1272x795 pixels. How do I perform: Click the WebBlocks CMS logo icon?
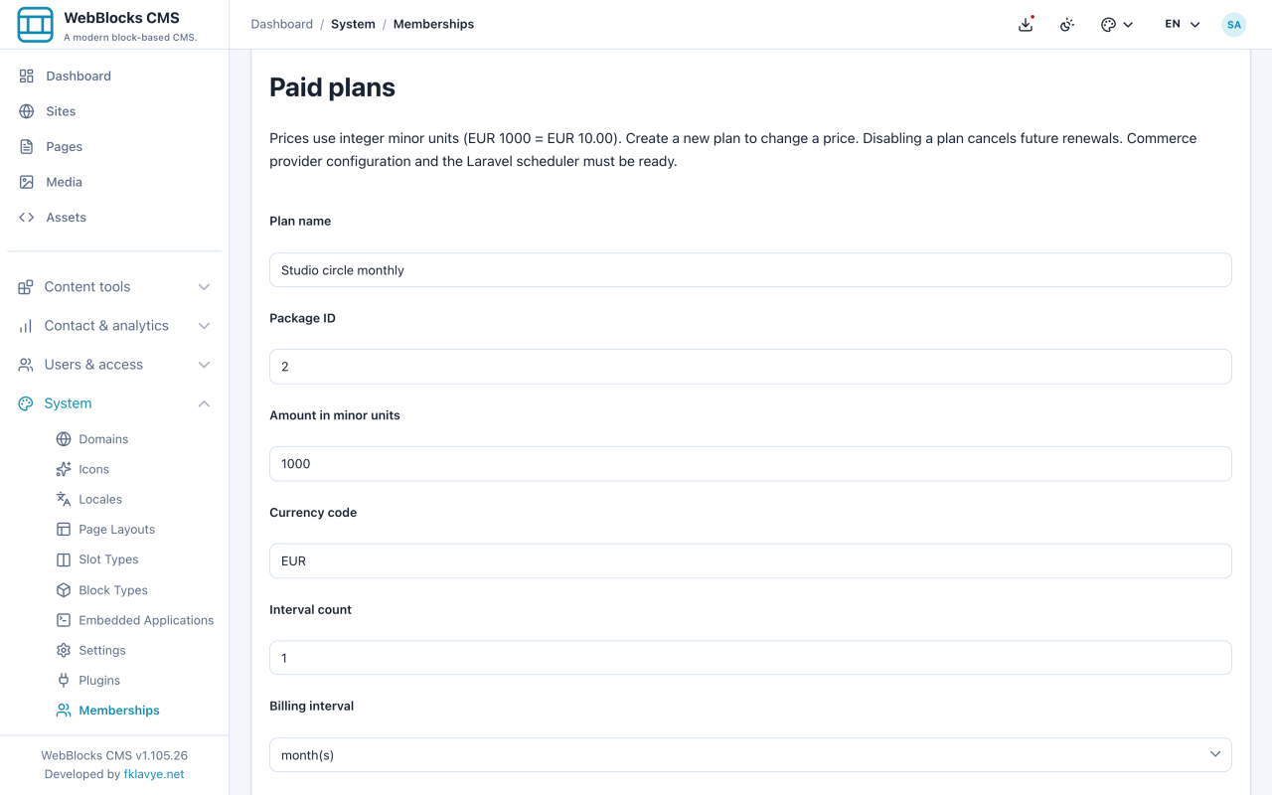(x=36, y=25)
